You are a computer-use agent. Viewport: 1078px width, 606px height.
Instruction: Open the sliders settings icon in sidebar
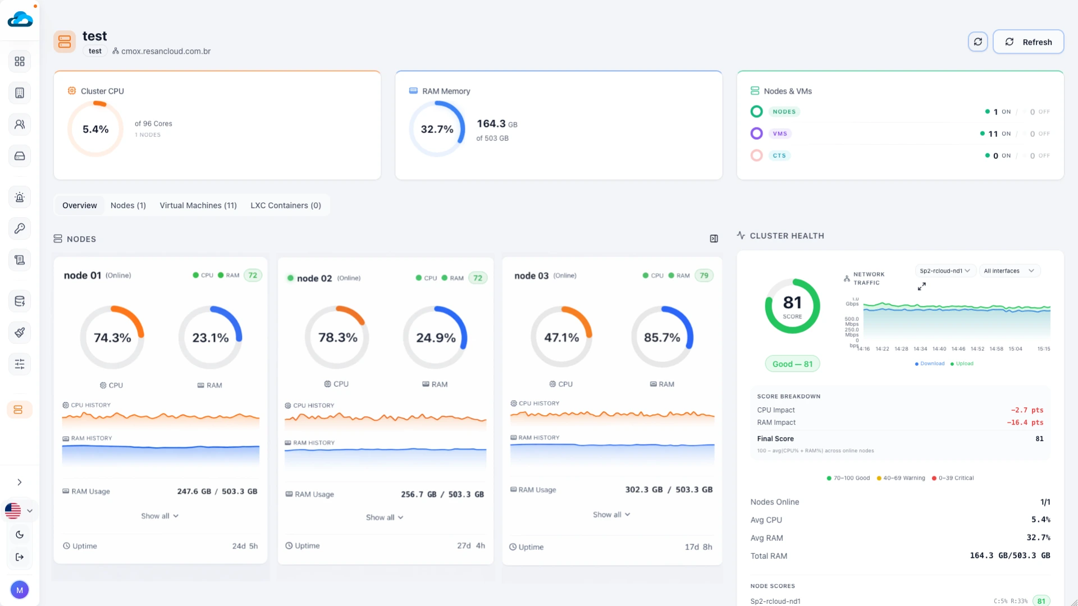pos(20,364)
